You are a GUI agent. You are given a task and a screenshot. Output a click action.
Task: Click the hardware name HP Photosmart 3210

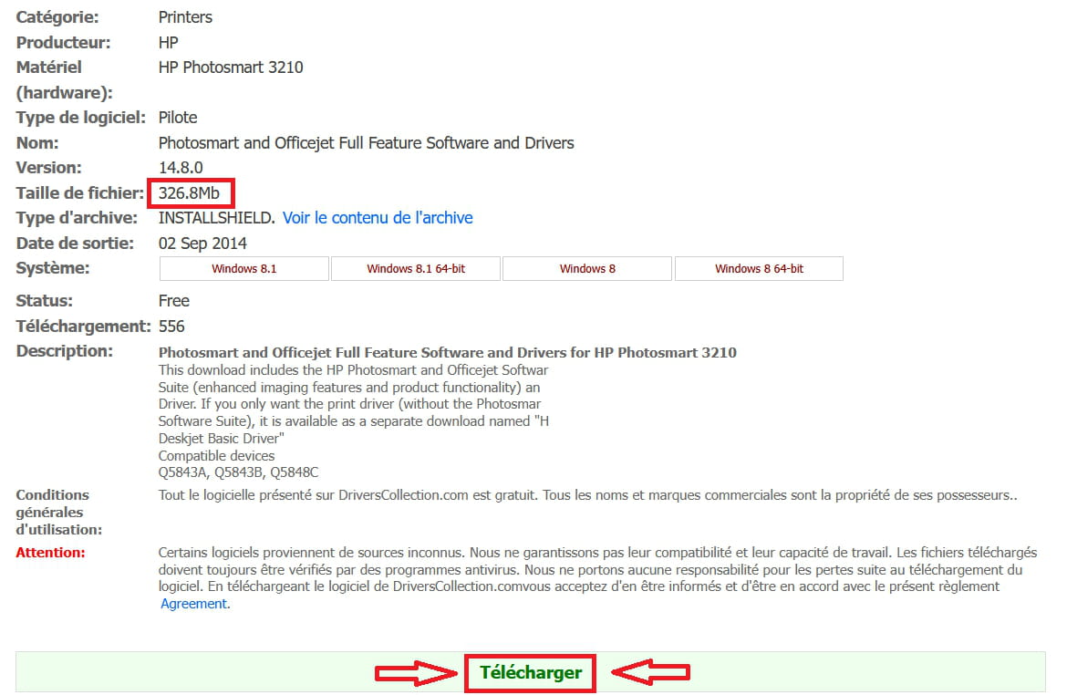tap(231, 67)
